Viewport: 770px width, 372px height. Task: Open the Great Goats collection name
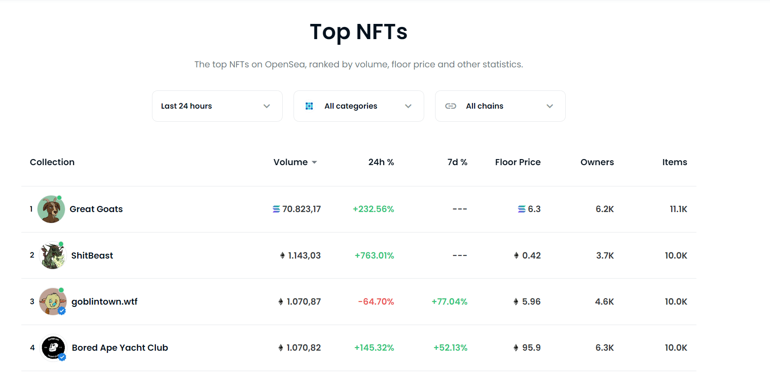point(96,209)
